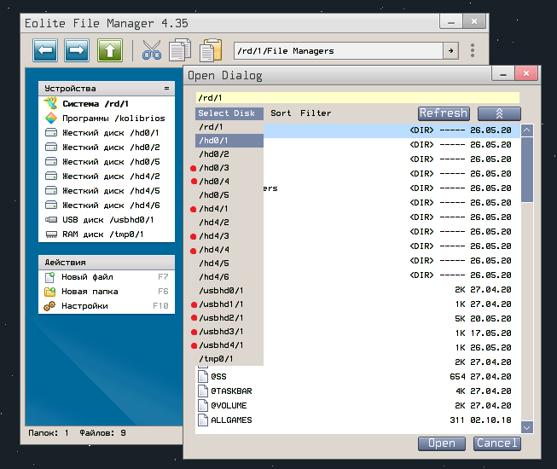Collapse the Устройства panel header
Viewport: 557px width, 469px height.
pos(167,88)
